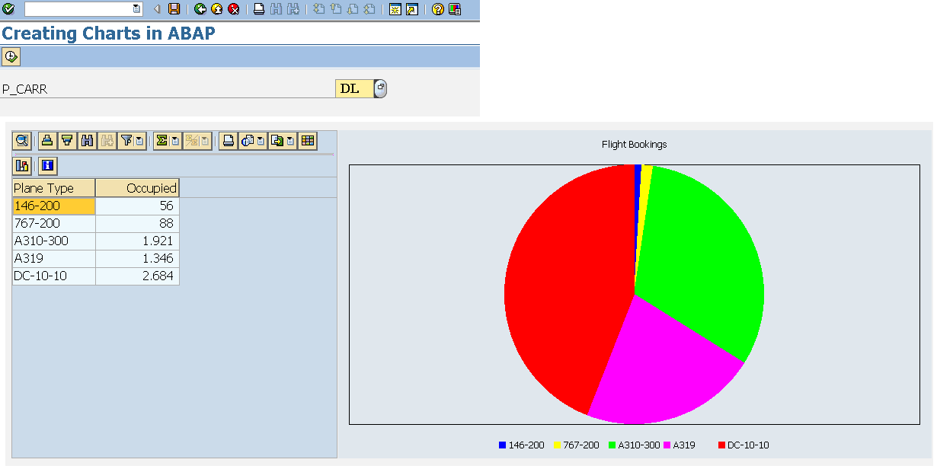Click the occupied value 88
The image size is (937, 469).
click(x=137, y=224)
